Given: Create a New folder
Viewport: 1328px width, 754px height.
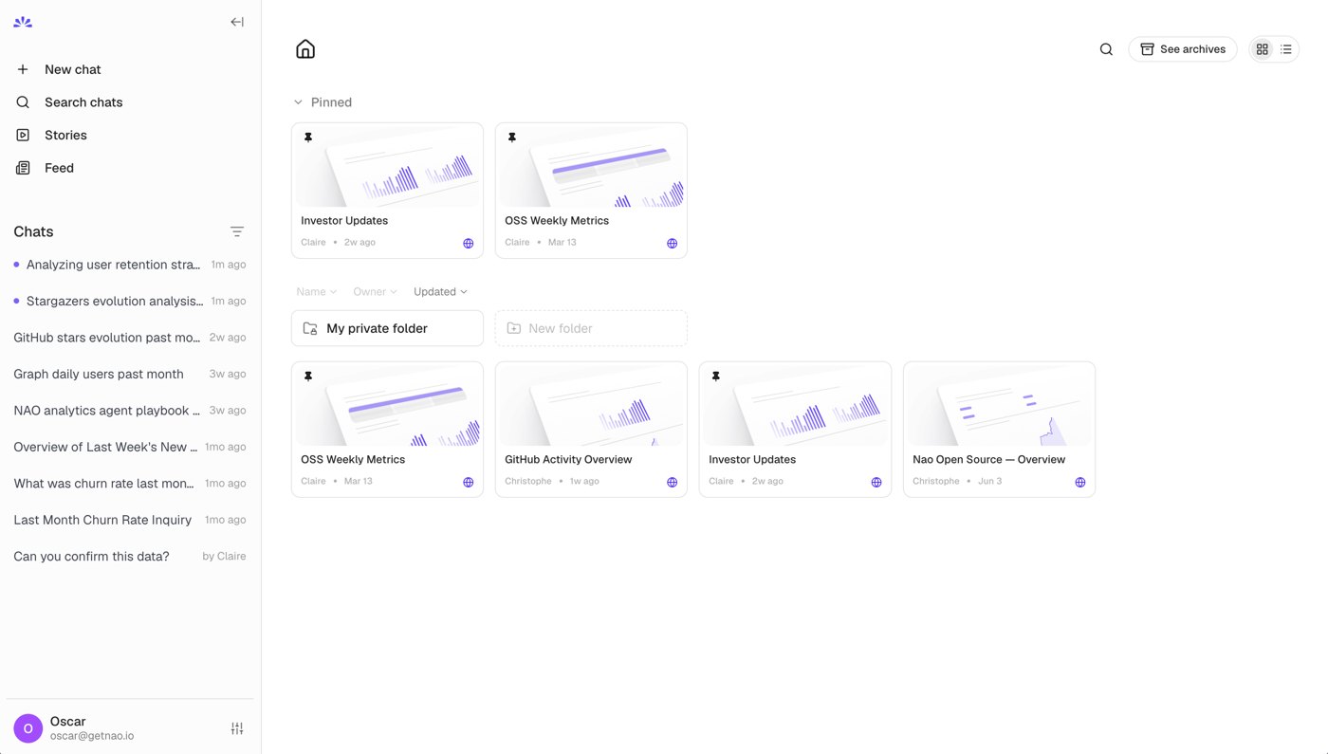Looking at the screenshot, I should (591, 328).
